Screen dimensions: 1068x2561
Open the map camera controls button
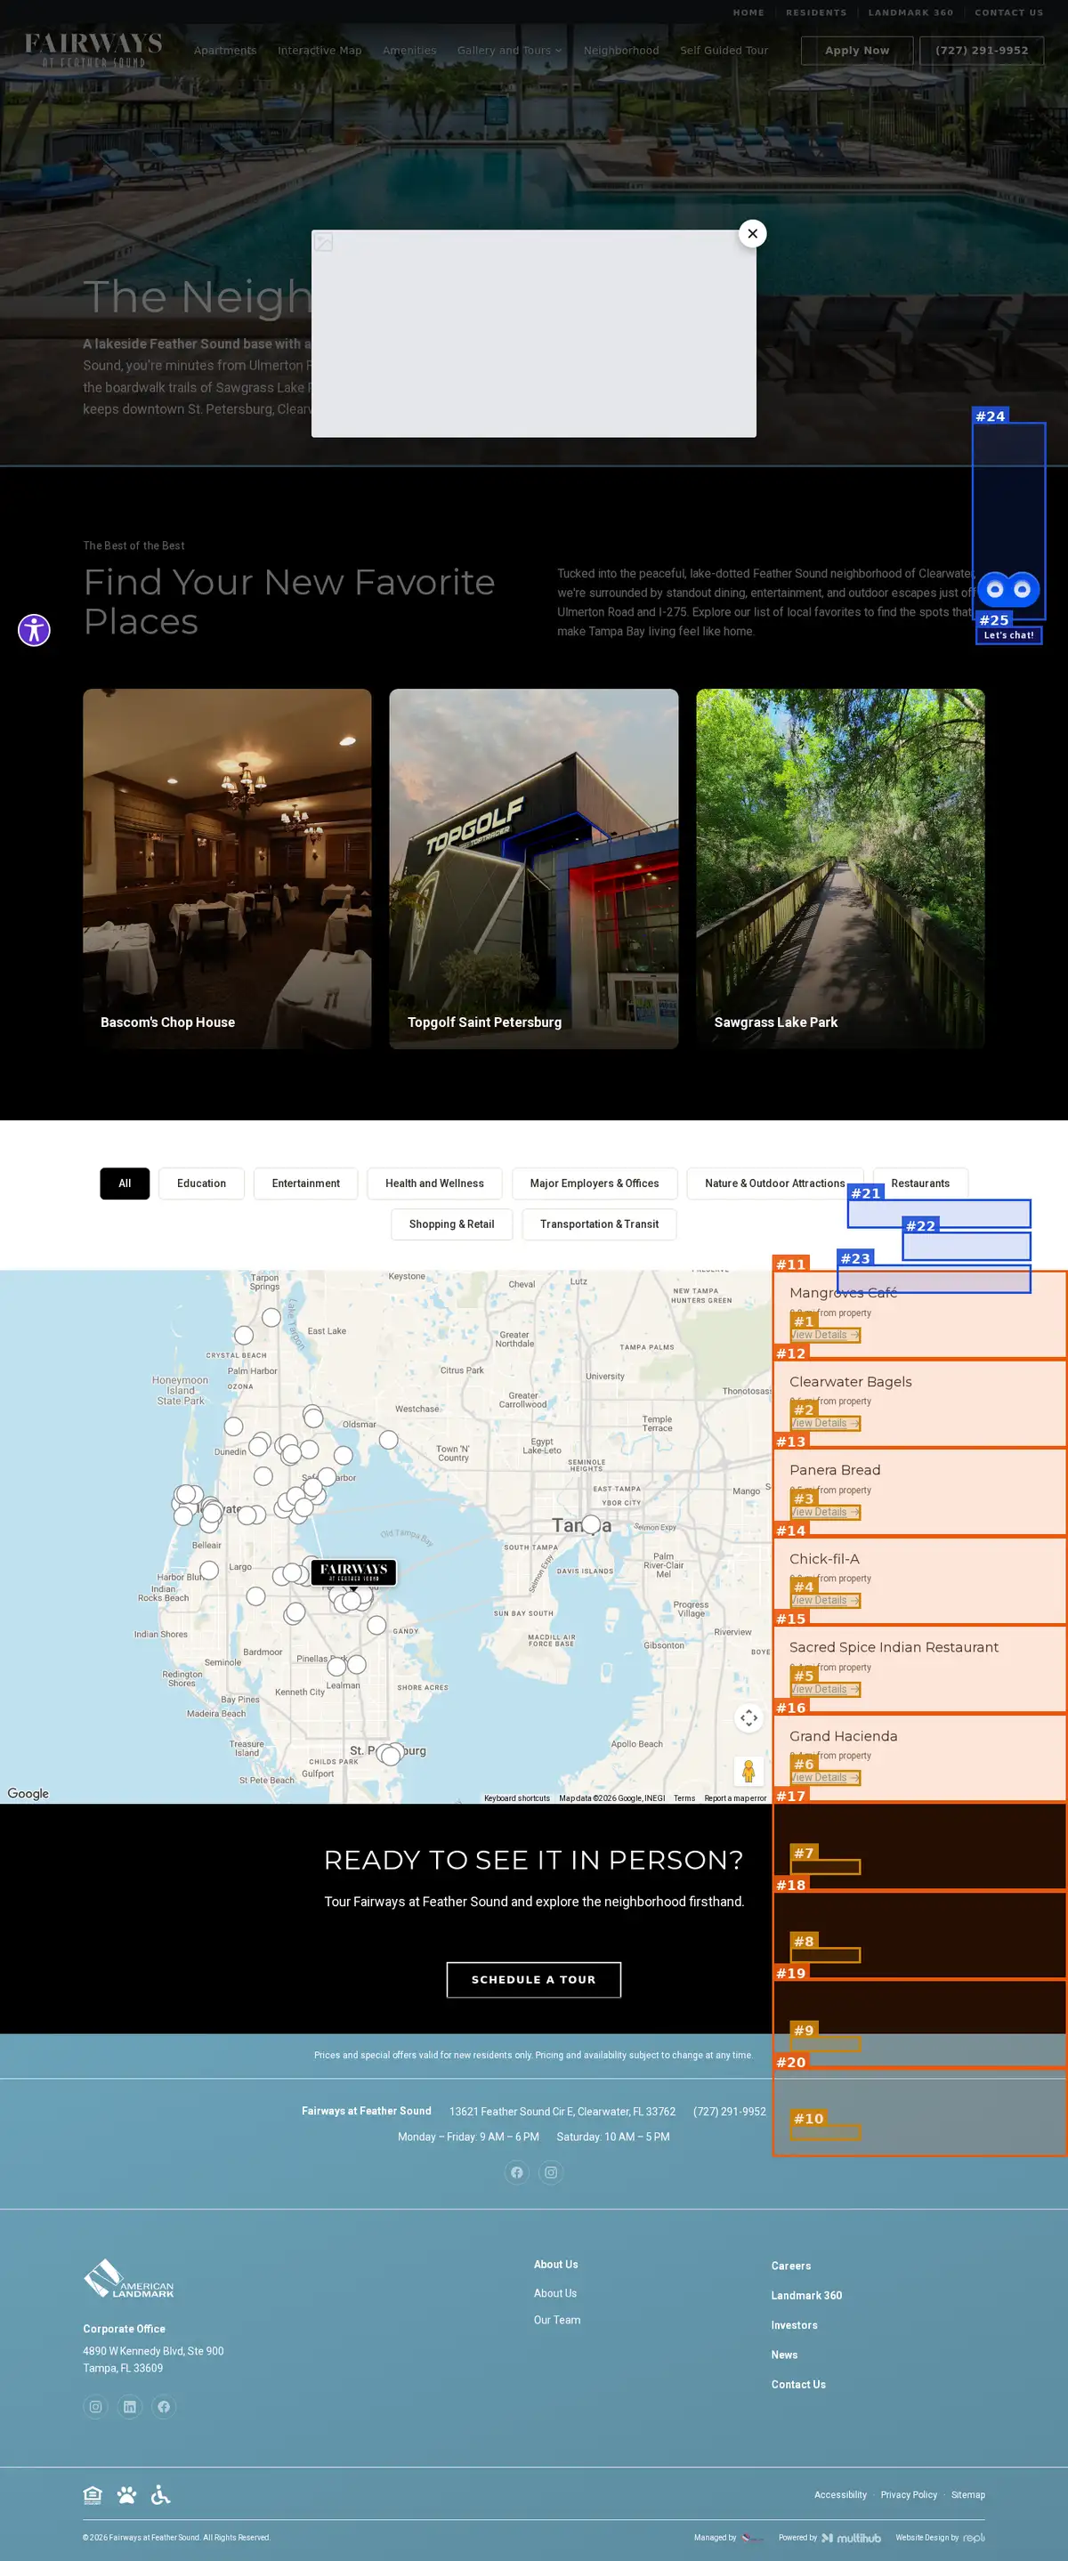click(x=748, y=1717)
